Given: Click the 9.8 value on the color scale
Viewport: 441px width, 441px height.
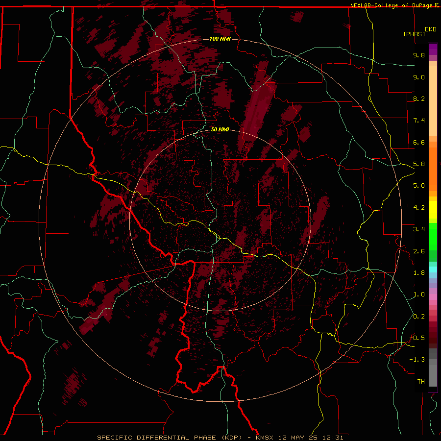Looking at the screenshot, I should click(x=419, y=55).
